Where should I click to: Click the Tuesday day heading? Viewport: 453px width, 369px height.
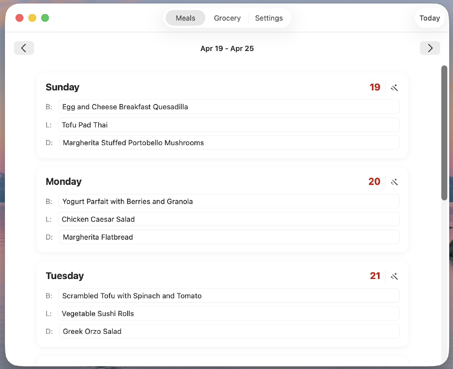[x=65, y=276]
